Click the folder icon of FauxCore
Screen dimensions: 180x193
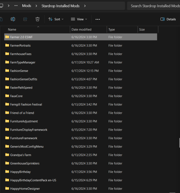coord(7,96)
